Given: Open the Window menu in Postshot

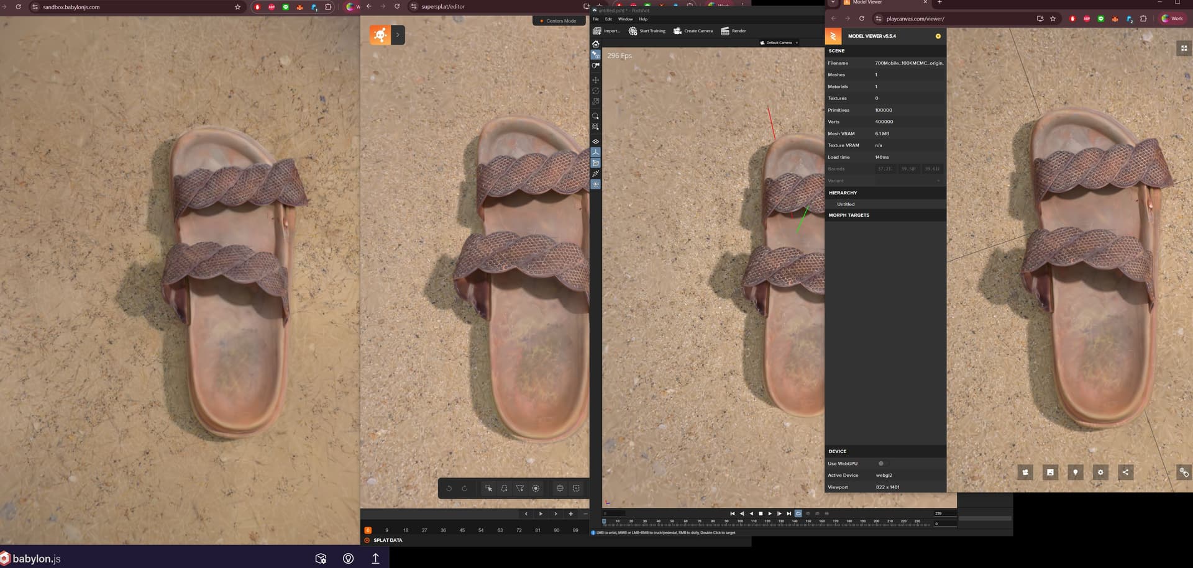Looking at the screenshot, I should 625,19.
